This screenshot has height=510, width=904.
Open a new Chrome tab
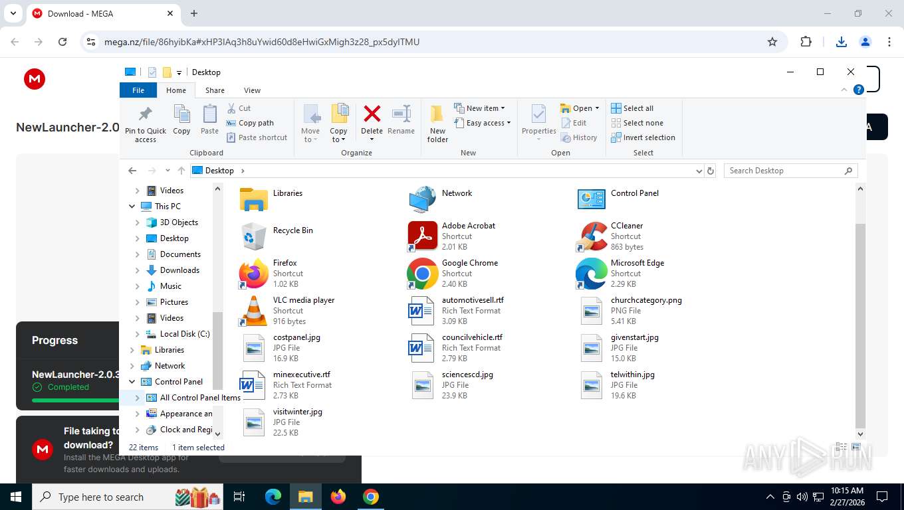pos(194,13)
